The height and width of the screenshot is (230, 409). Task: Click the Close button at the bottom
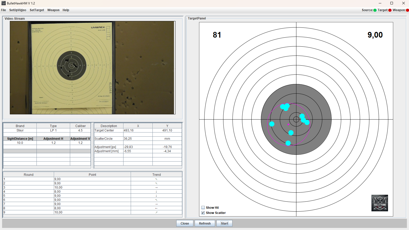point(185,223)
